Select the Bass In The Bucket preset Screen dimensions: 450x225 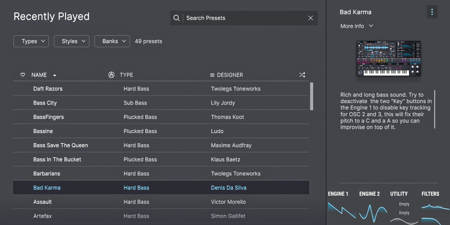point(161,159)
